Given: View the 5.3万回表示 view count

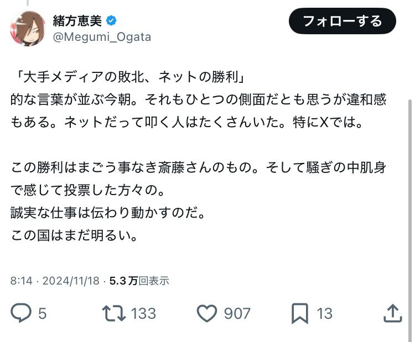Looking at the screenshot, I should coord(139,281).
